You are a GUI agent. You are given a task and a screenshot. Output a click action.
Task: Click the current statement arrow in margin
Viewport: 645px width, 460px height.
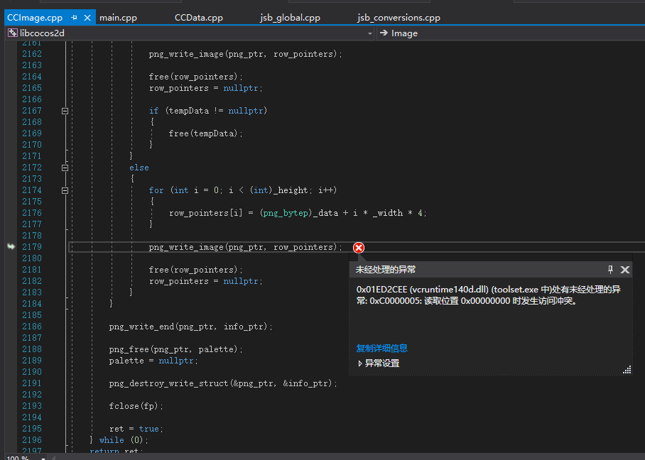click(x=11, y=246)
